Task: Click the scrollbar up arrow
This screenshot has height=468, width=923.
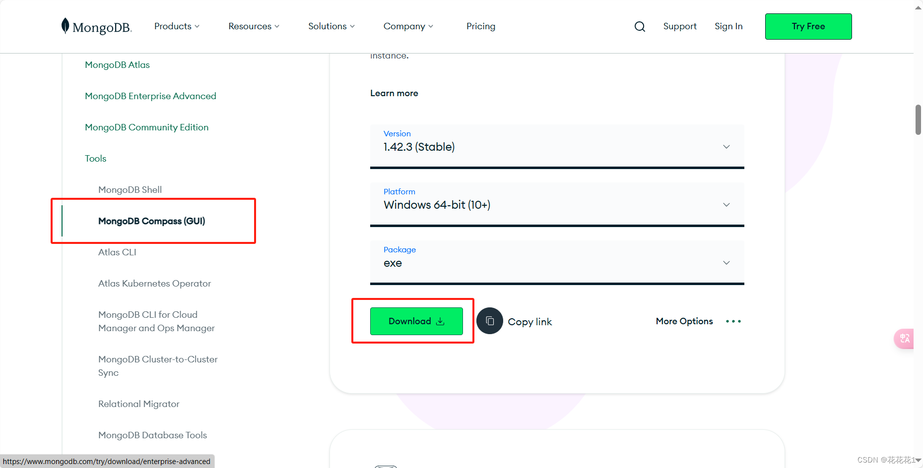Action: point(918,7)
